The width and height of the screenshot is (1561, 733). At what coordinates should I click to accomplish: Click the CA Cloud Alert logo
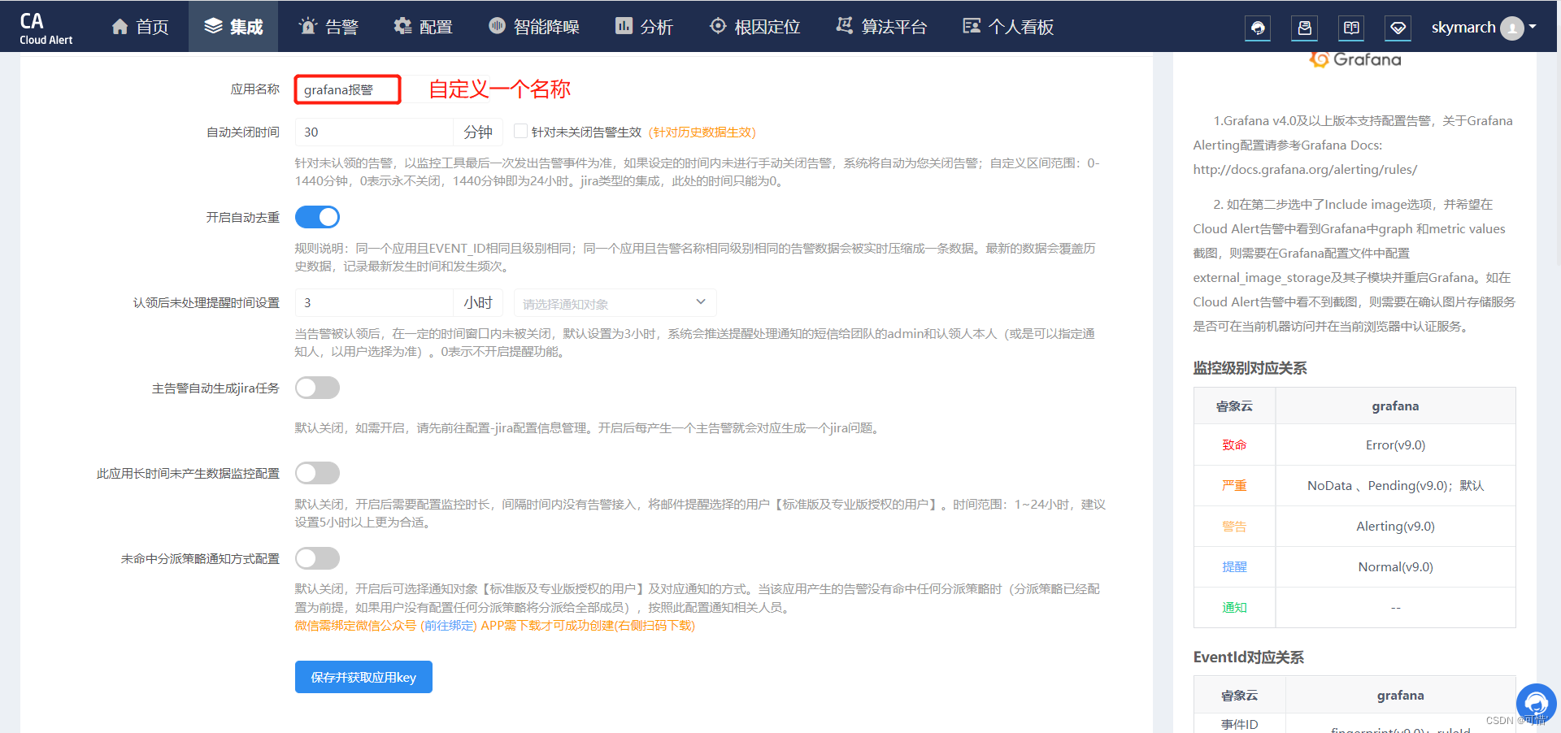(x=46, y=28)
